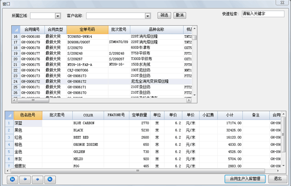Click lower grid vertical scrollbar down arrow

284,166
